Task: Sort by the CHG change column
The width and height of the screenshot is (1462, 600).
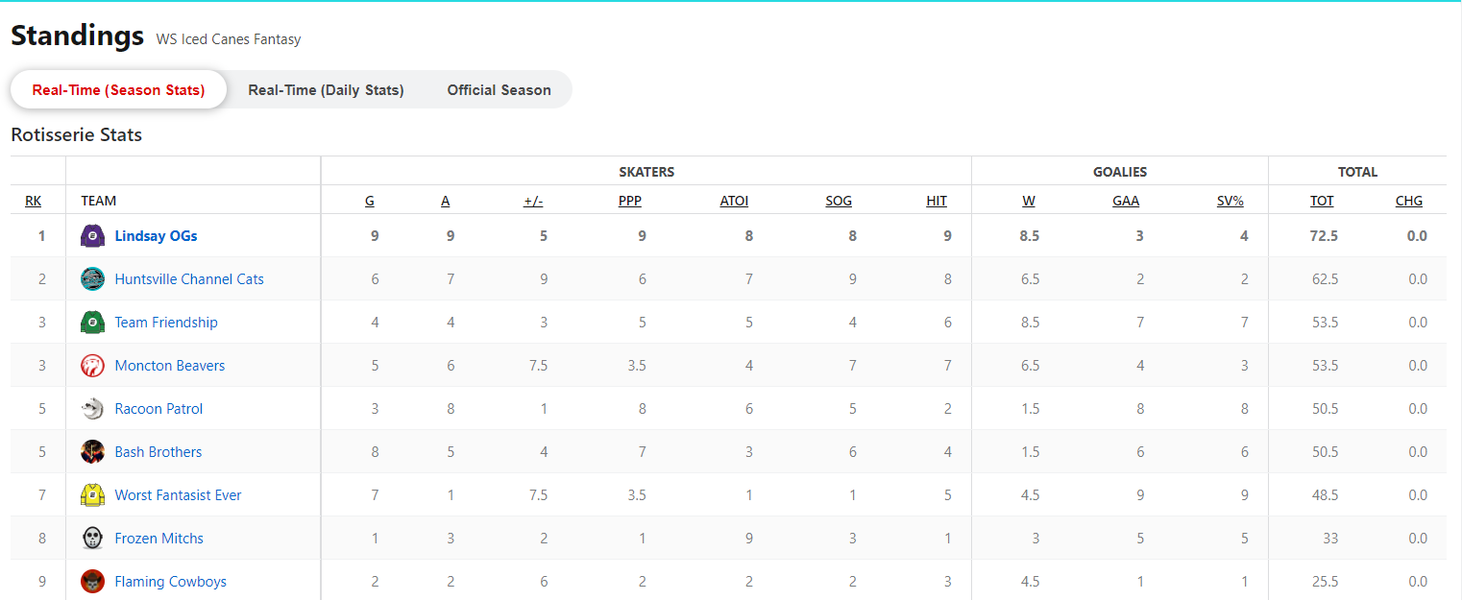Action: [1409, 201]
